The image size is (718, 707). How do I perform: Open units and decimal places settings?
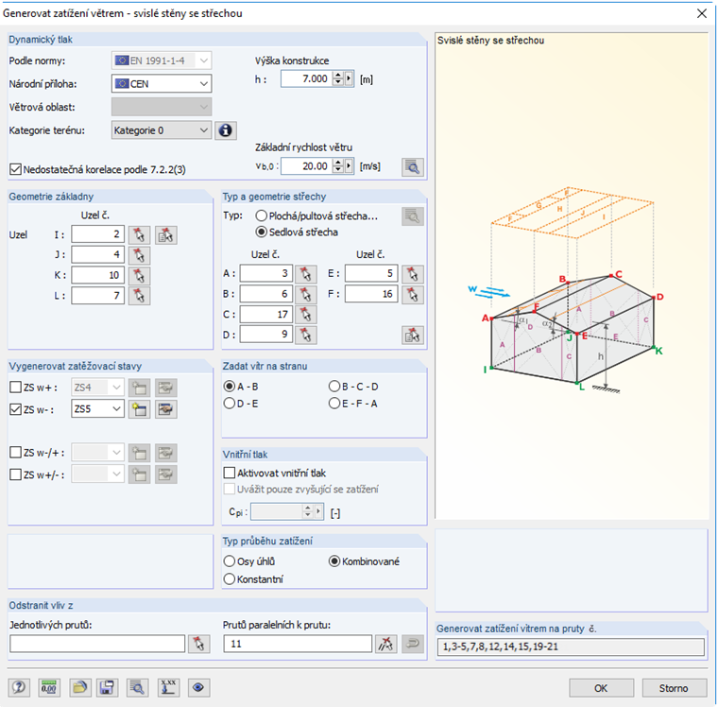coord(48,687)
